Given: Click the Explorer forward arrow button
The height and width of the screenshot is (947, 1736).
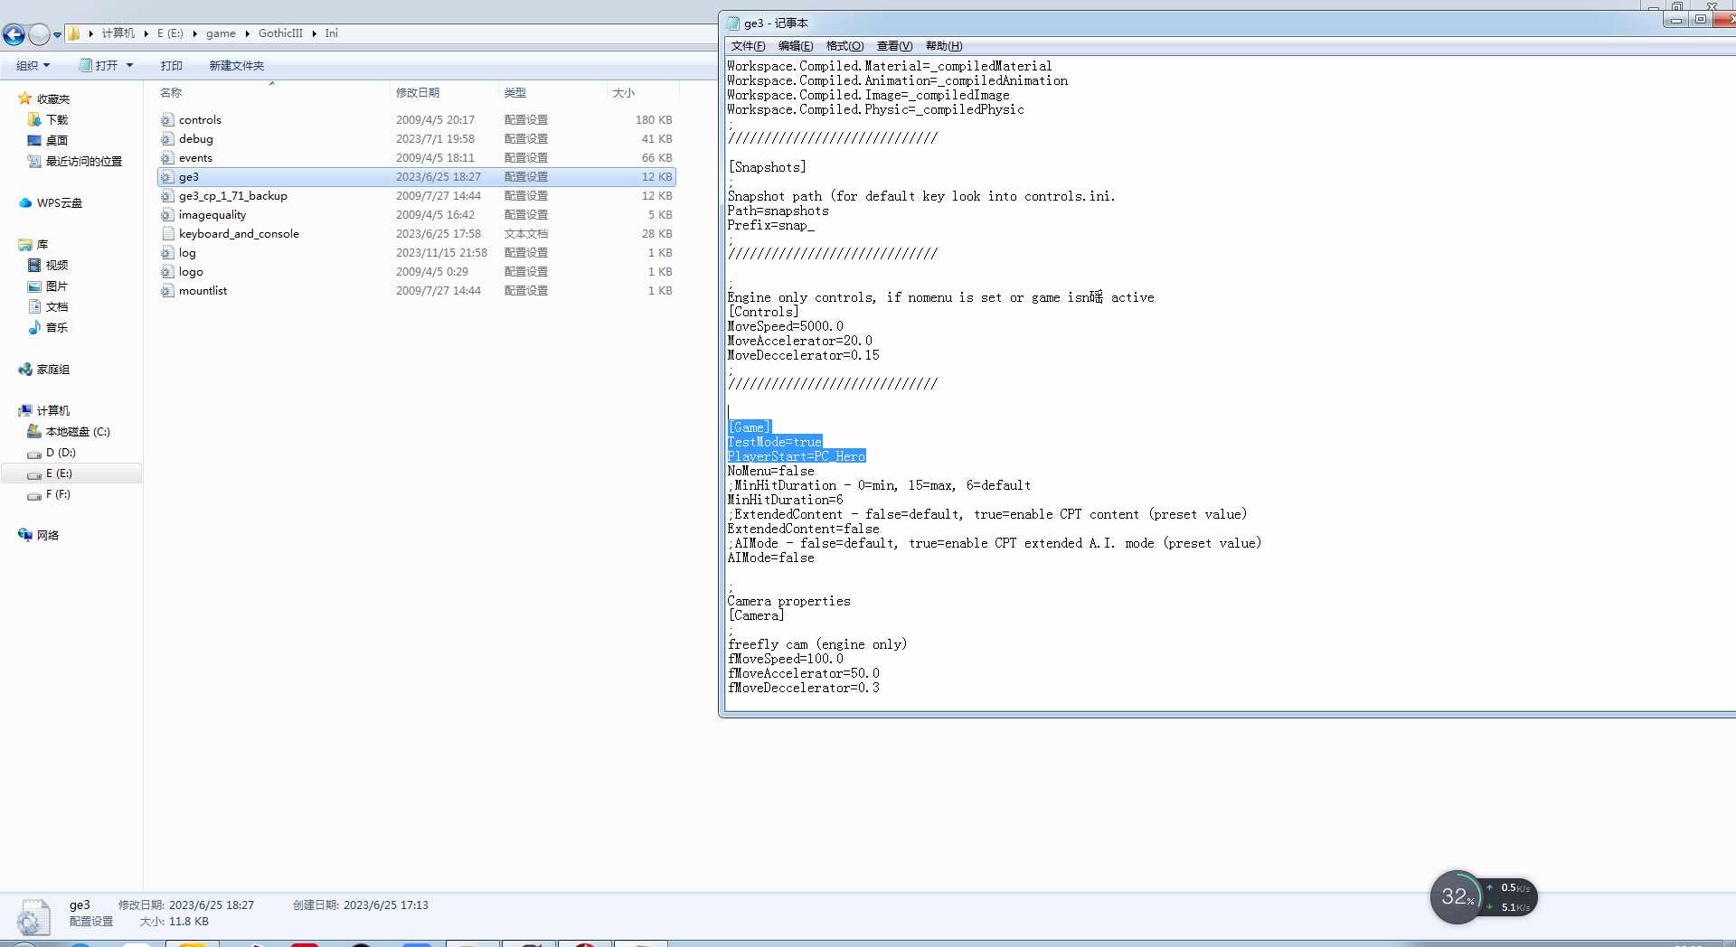Looking at the screenshot, I should pyautogui.click(x=39, y=34).
